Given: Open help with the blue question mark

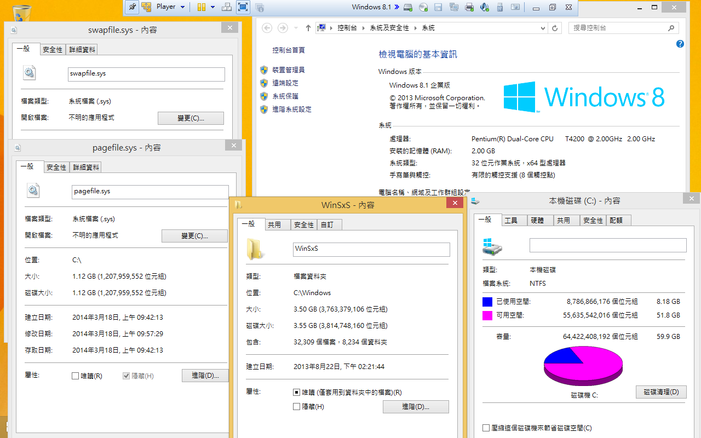Looking at the screenshot, I should (x=680, y=44).
